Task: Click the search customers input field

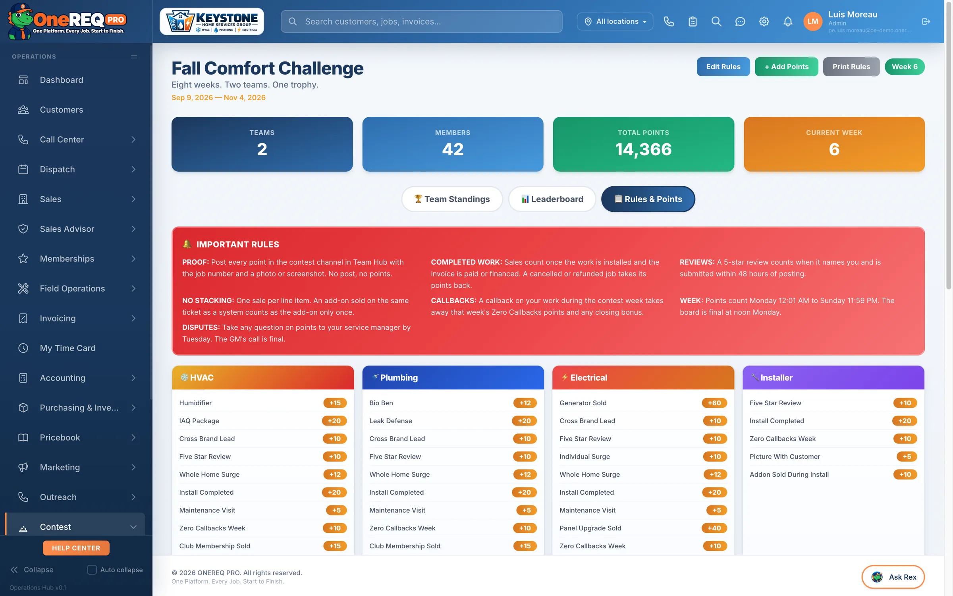Action: 421,21
